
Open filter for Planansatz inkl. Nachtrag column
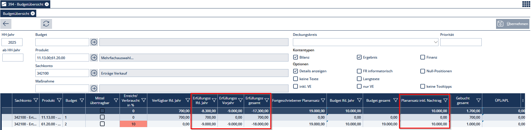pyautogui.click(x=445, y=100)
